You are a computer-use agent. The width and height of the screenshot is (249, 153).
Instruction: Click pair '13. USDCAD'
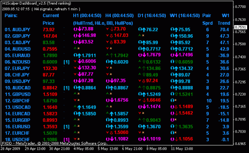click(x=18, y=108)
